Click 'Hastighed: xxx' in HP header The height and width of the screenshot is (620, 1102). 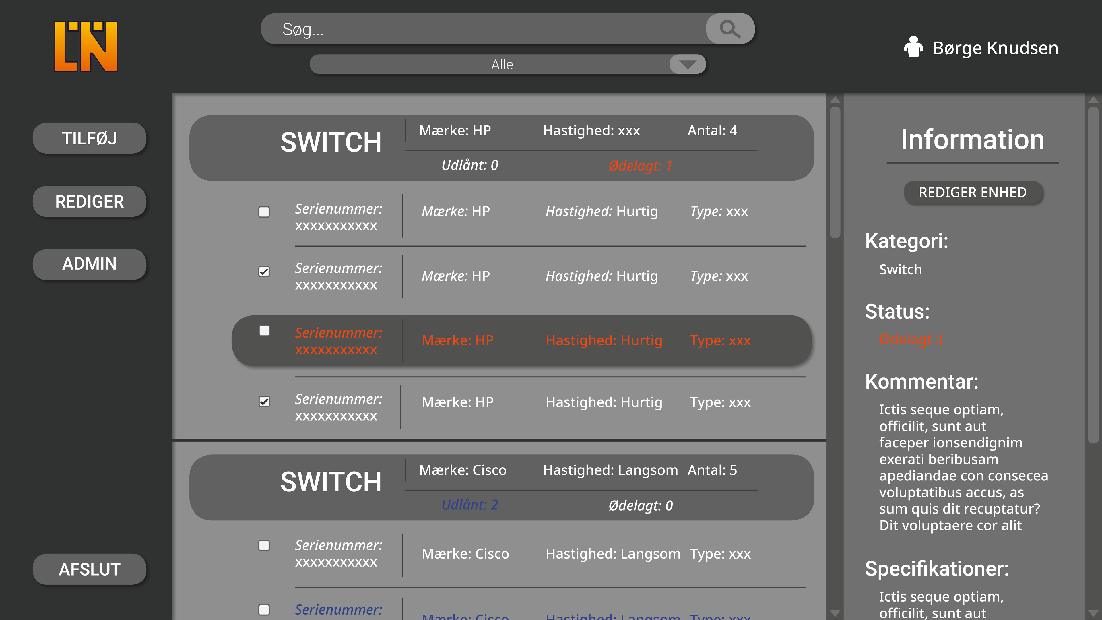pos(592,131)
